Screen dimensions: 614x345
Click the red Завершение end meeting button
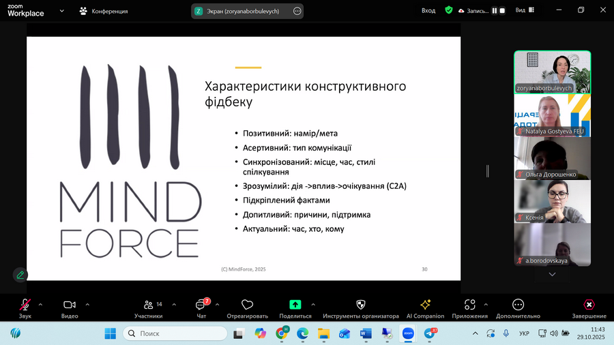click(x=589, y=305)
